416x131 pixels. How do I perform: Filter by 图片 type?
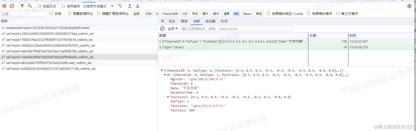[205, 14]
